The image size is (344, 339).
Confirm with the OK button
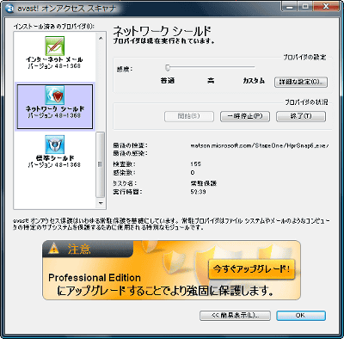[x=301, y=316]
